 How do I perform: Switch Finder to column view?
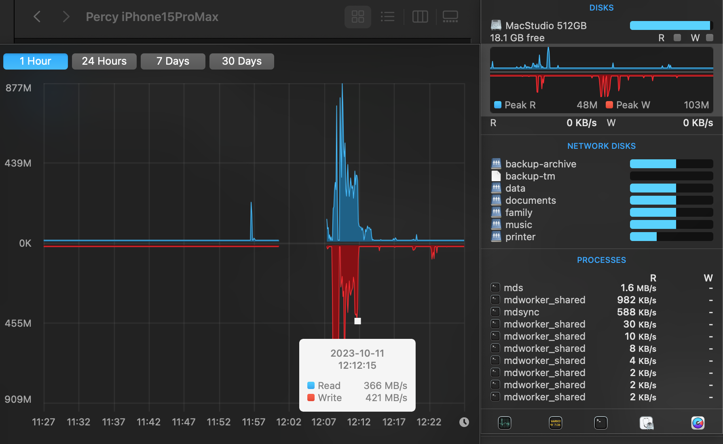pyautogui.click(x=420, y=17)
